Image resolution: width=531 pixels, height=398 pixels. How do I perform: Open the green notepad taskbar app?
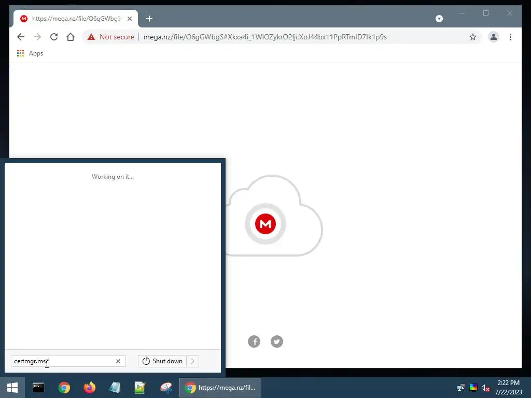click(x=140, y=388)
